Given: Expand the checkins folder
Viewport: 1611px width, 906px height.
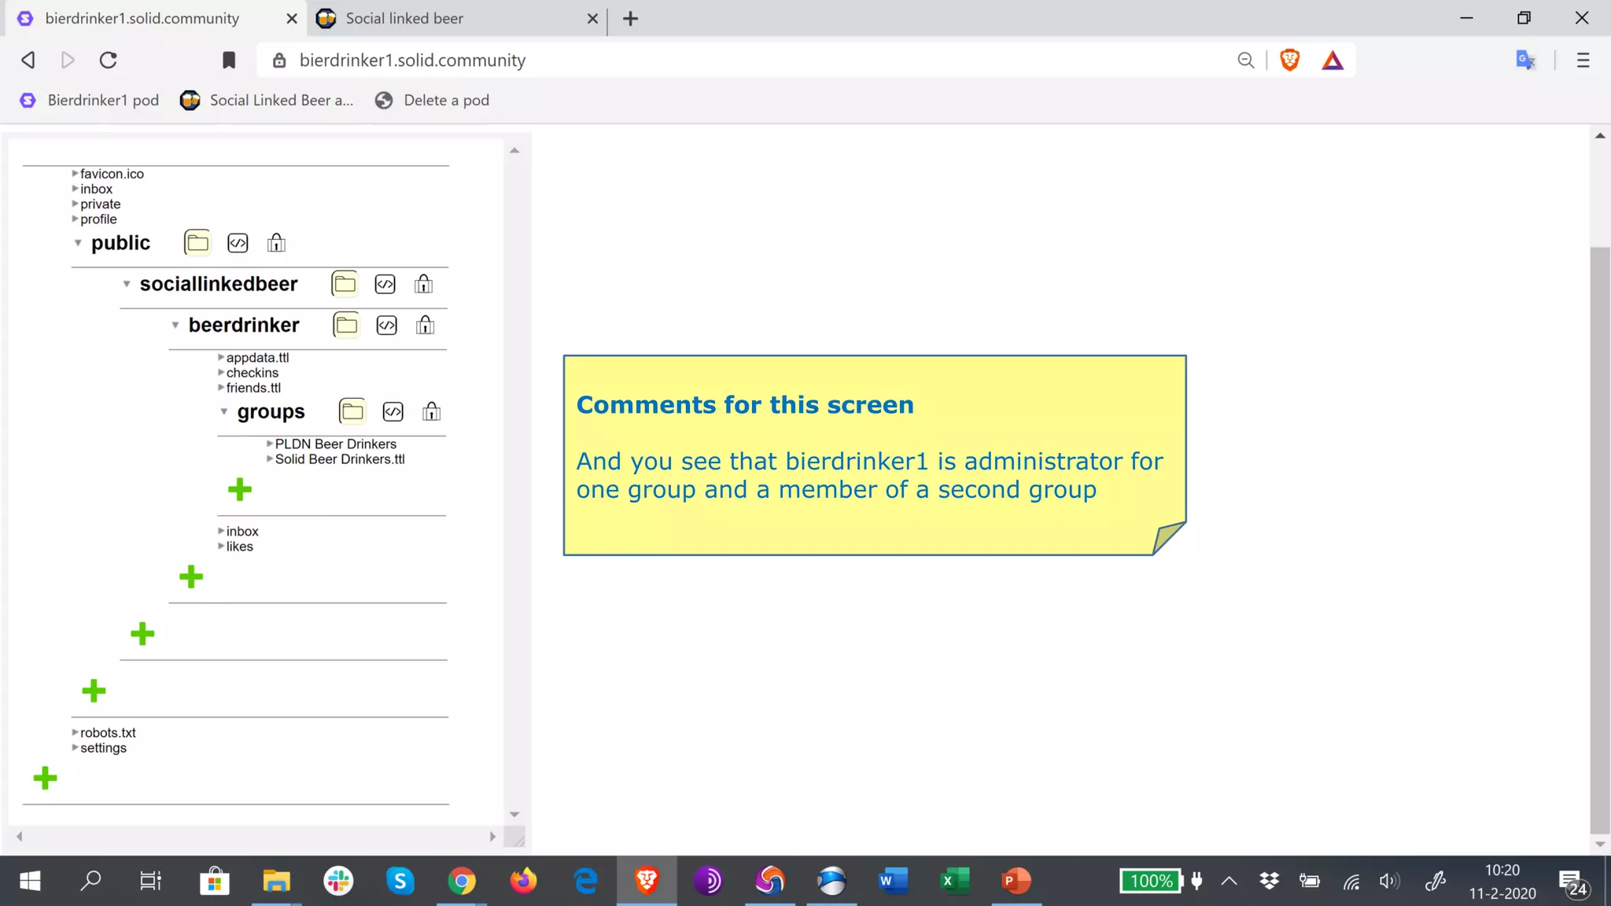Looking at the screenshot, I should click(222, 373).
